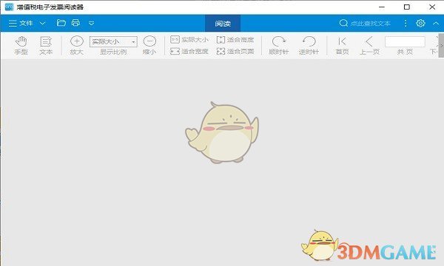Go to previous page with 上一页

pyautogui.click(x=369, y=45)
